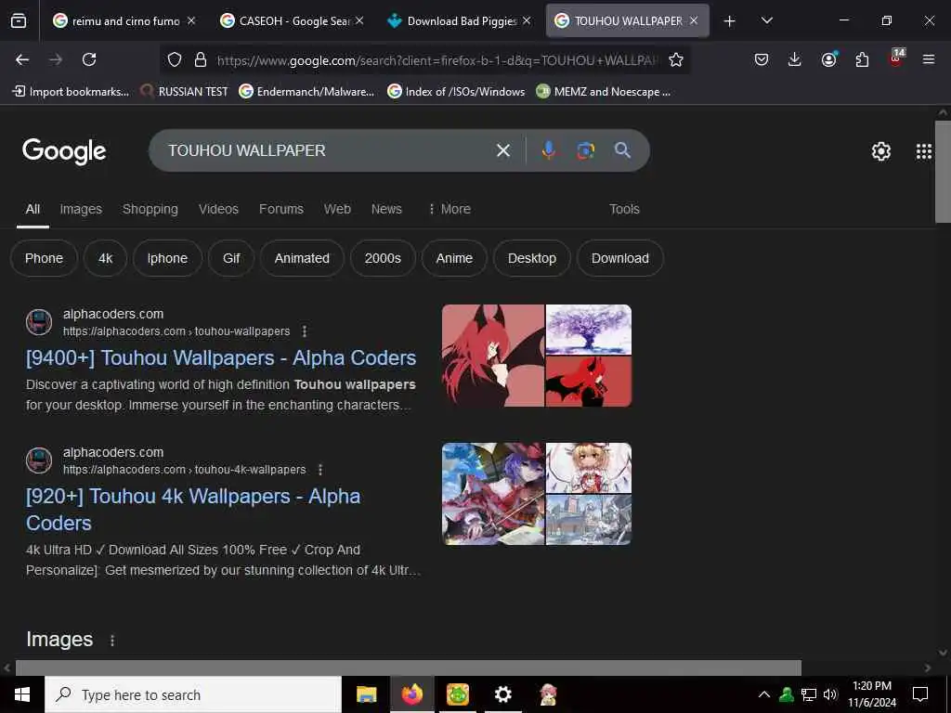Search by image with Google Lens

(x=585, y=150)
